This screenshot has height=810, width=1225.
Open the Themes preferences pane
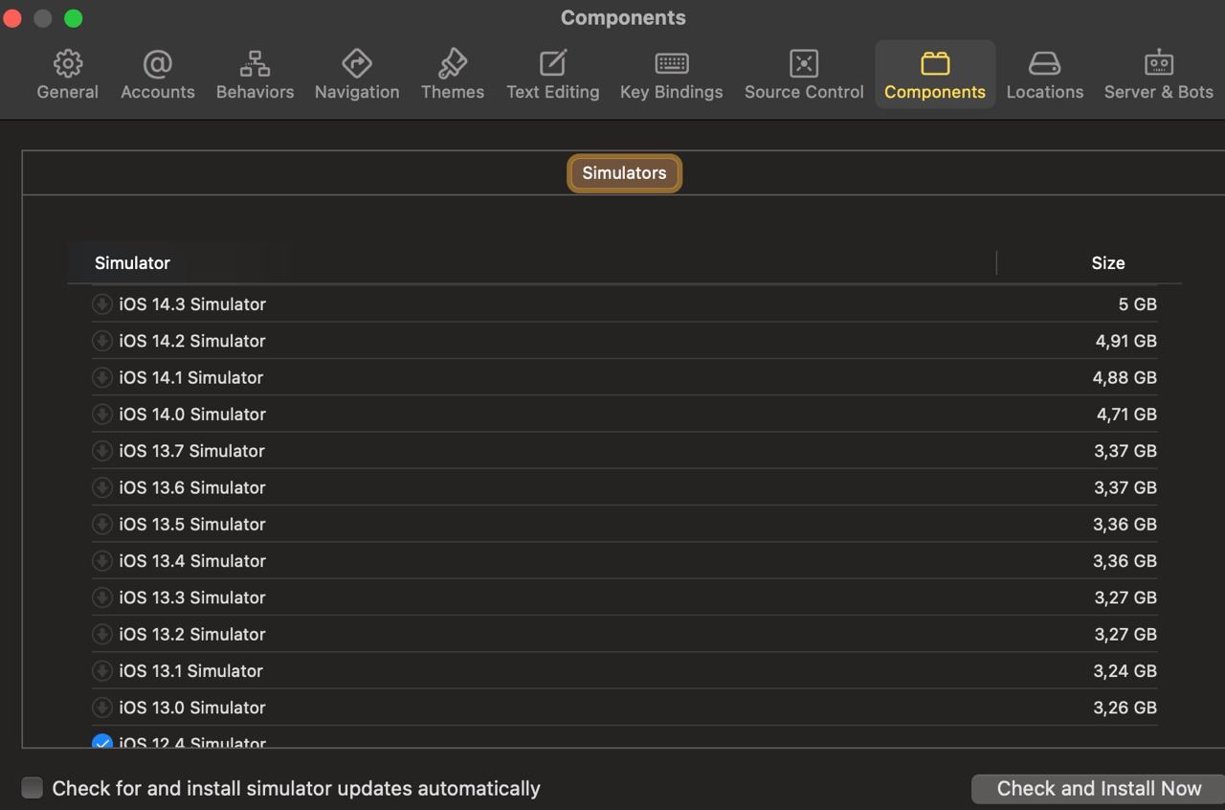click(453, 75)
